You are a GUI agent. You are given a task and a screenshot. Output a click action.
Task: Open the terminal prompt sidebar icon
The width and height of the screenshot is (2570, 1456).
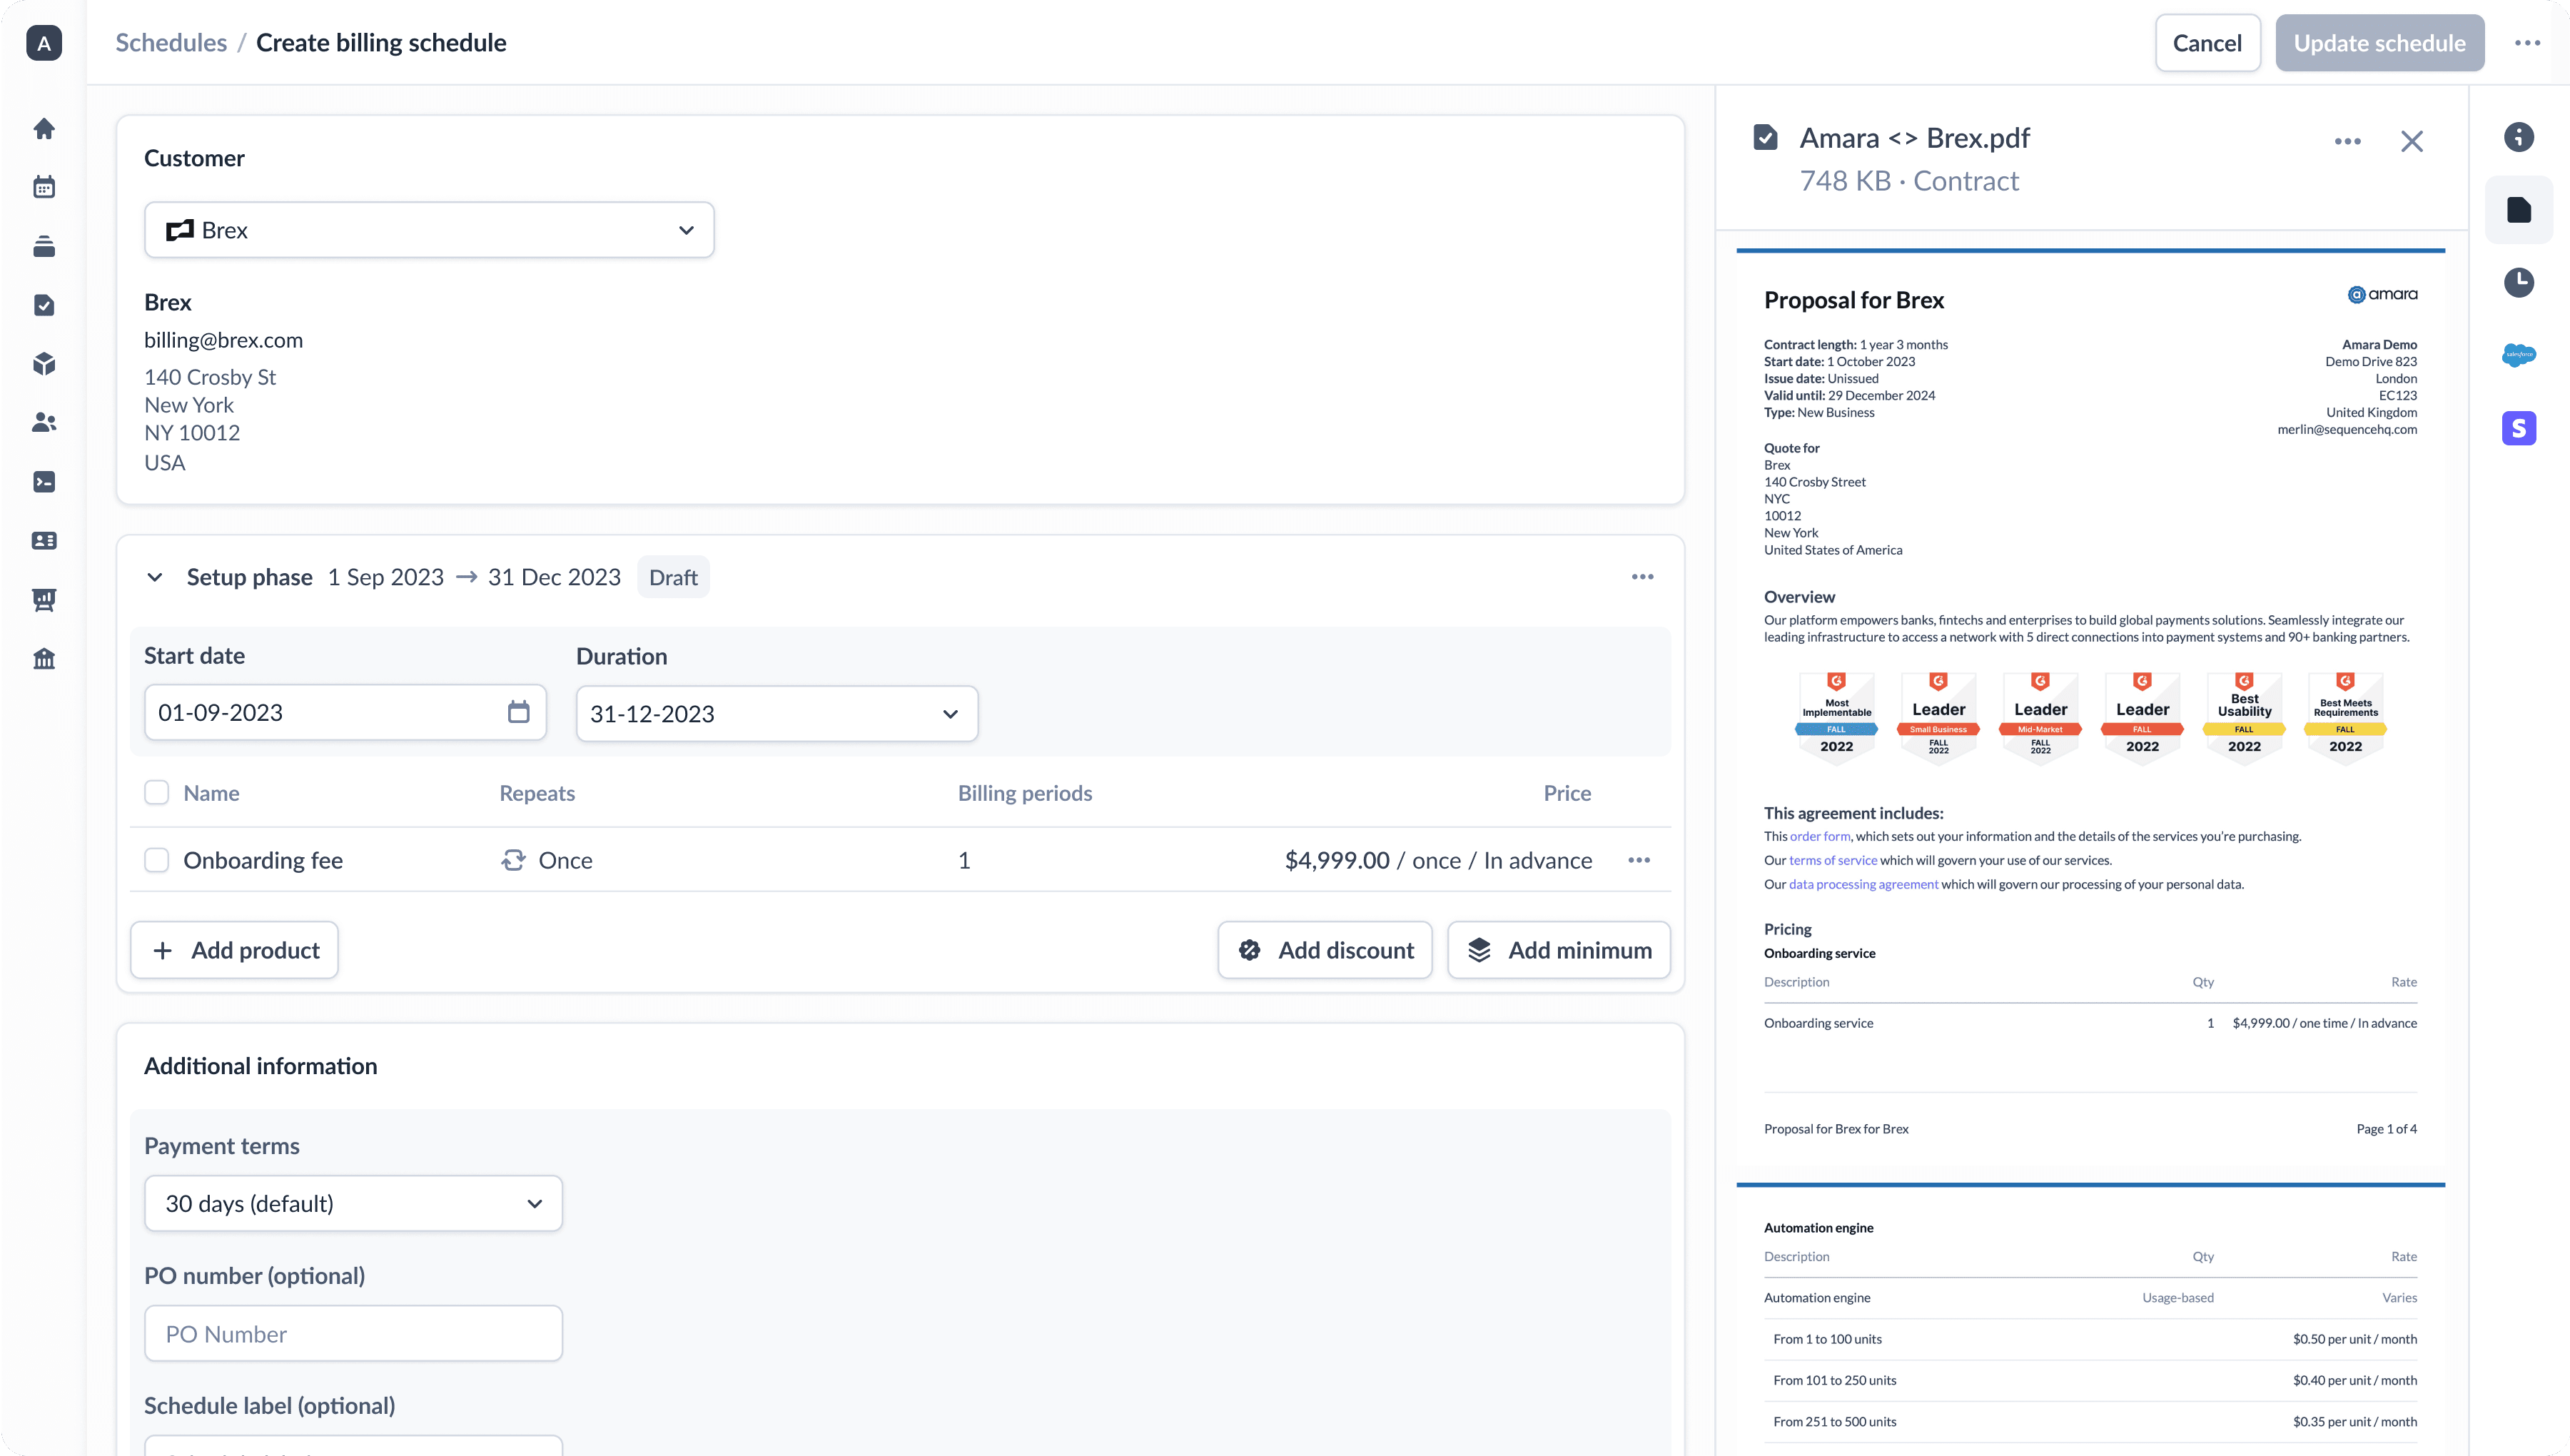pyautogui.click(x=44, y=482)
